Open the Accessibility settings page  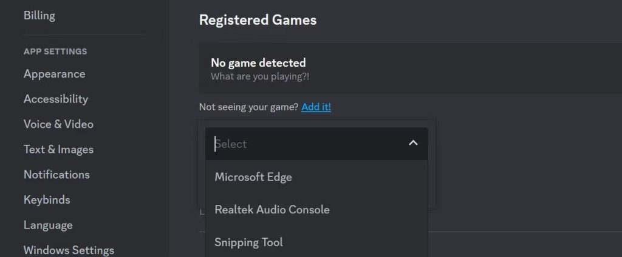pyautogui.click(x=55, y=99)
